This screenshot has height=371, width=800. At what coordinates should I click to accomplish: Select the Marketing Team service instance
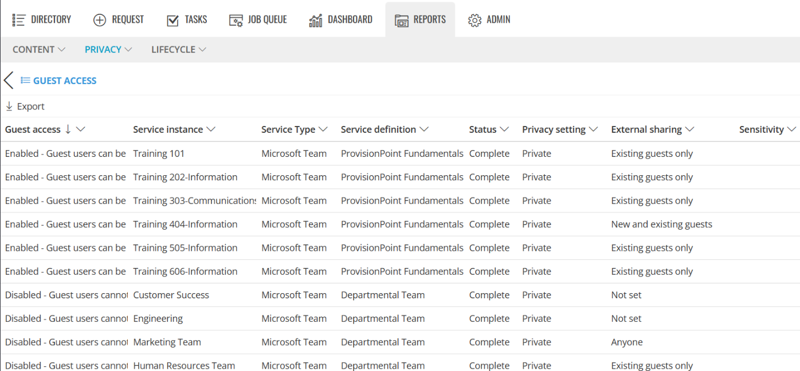tap(167, 342)
